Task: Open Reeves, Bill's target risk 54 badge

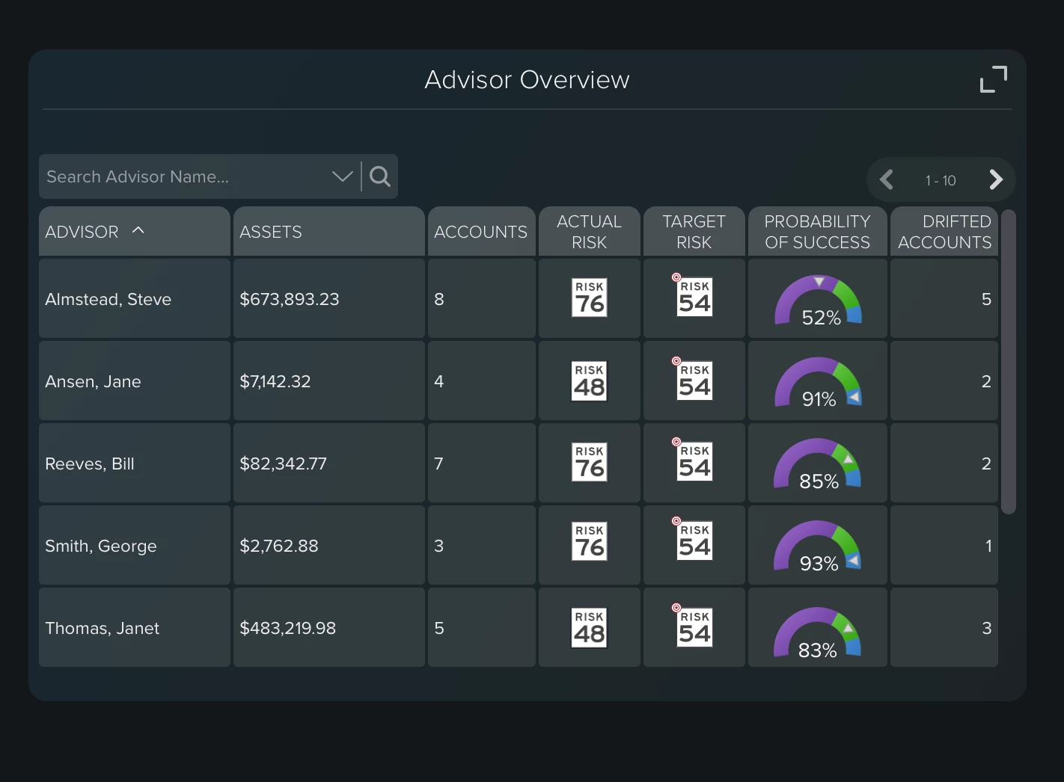Action: click(x=694, y=462)
